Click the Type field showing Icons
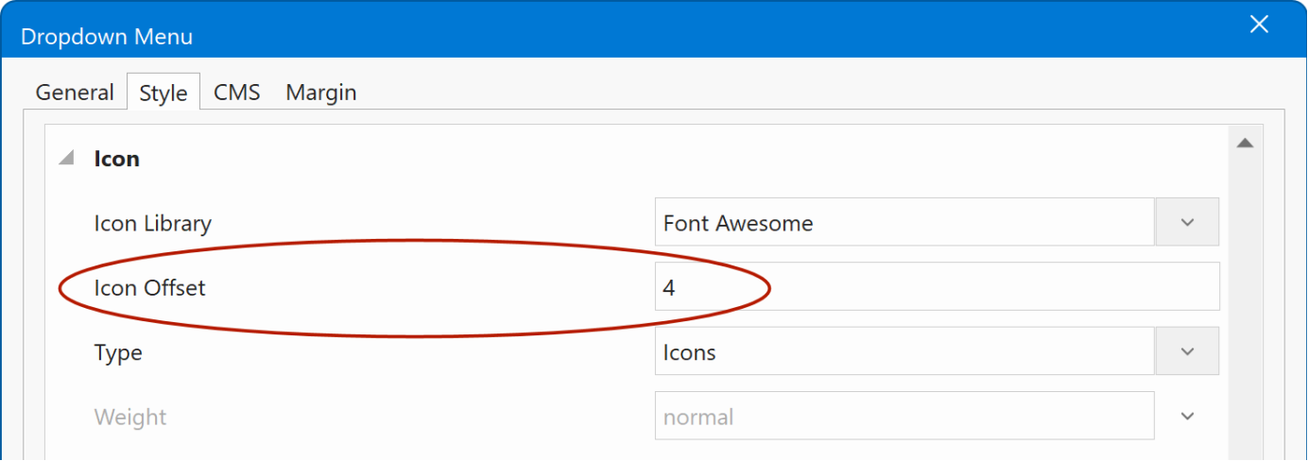 pyautogui.click(x=904, y=352)
